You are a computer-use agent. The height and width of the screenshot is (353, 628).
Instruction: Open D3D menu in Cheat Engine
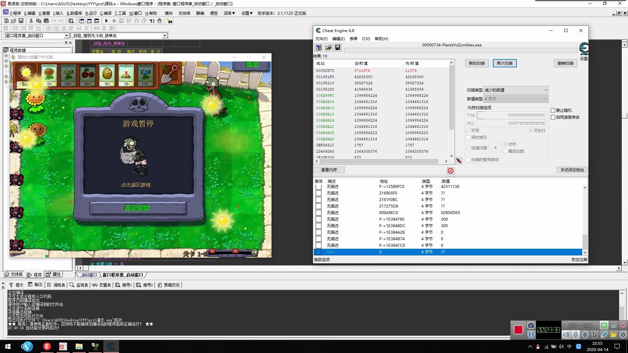(x=366, y=39)
